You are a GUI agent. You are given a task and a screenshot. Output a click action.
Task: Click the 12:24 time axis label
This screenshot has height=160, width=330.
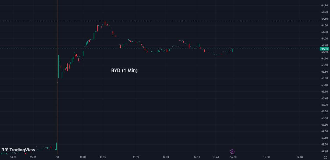click(x=166, y=157)
